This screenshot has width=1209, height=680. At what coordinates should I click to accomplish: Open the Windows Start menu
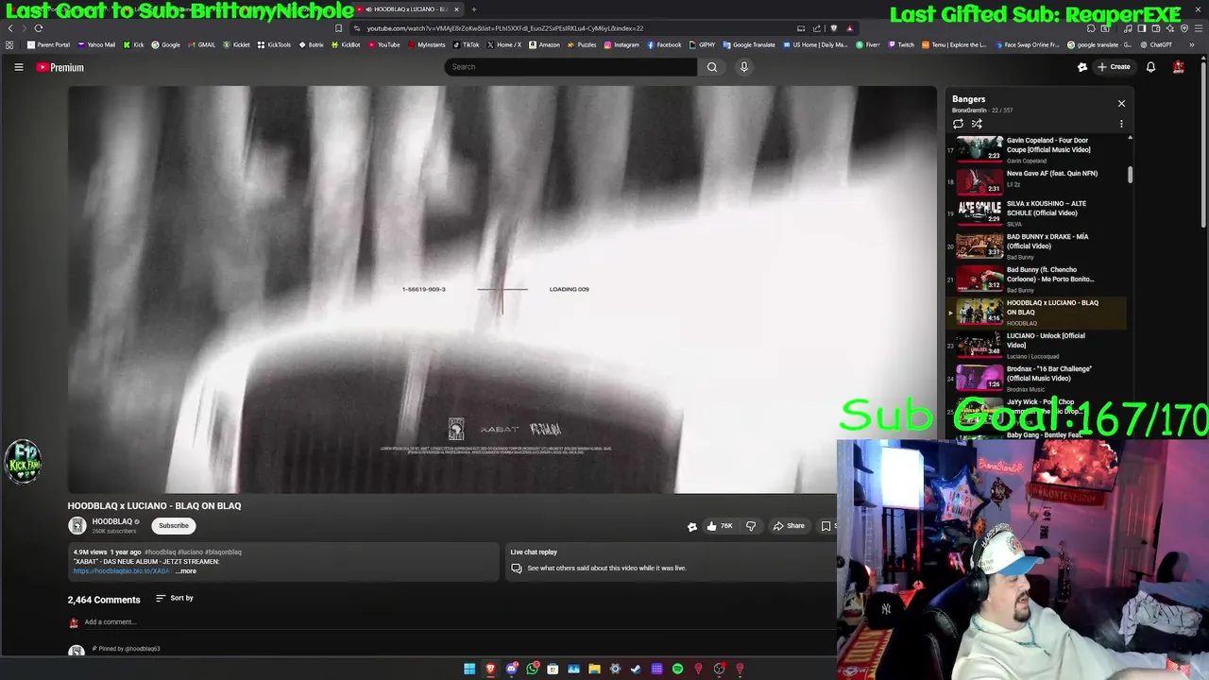click(x=469, y=669)
